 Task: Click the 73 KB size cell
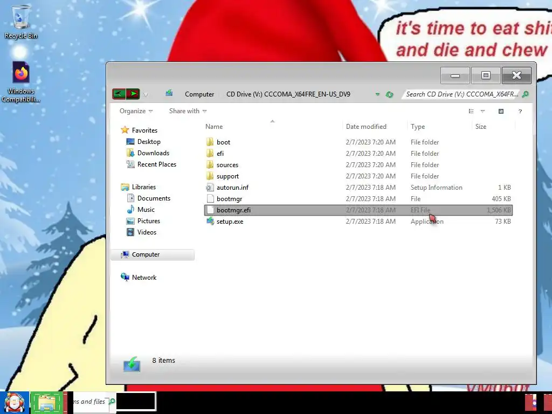tap(503, 222)
